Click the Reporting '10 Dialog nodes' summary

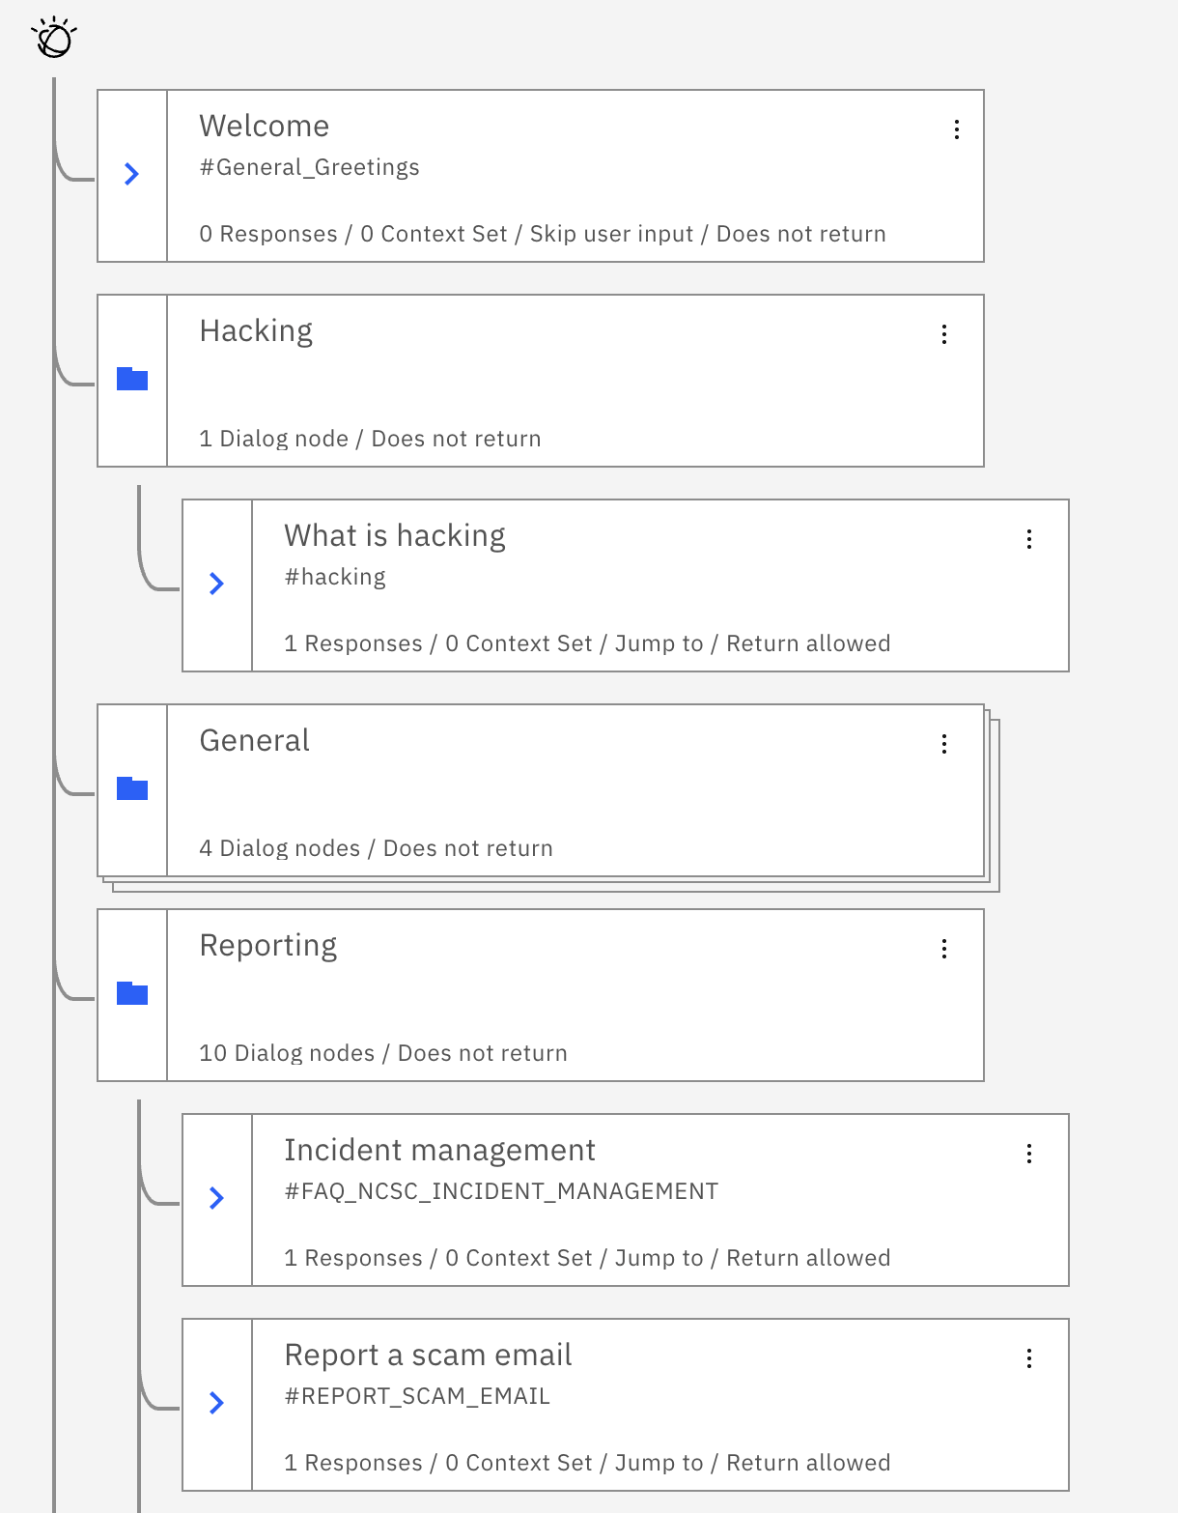click(287, 1053)
